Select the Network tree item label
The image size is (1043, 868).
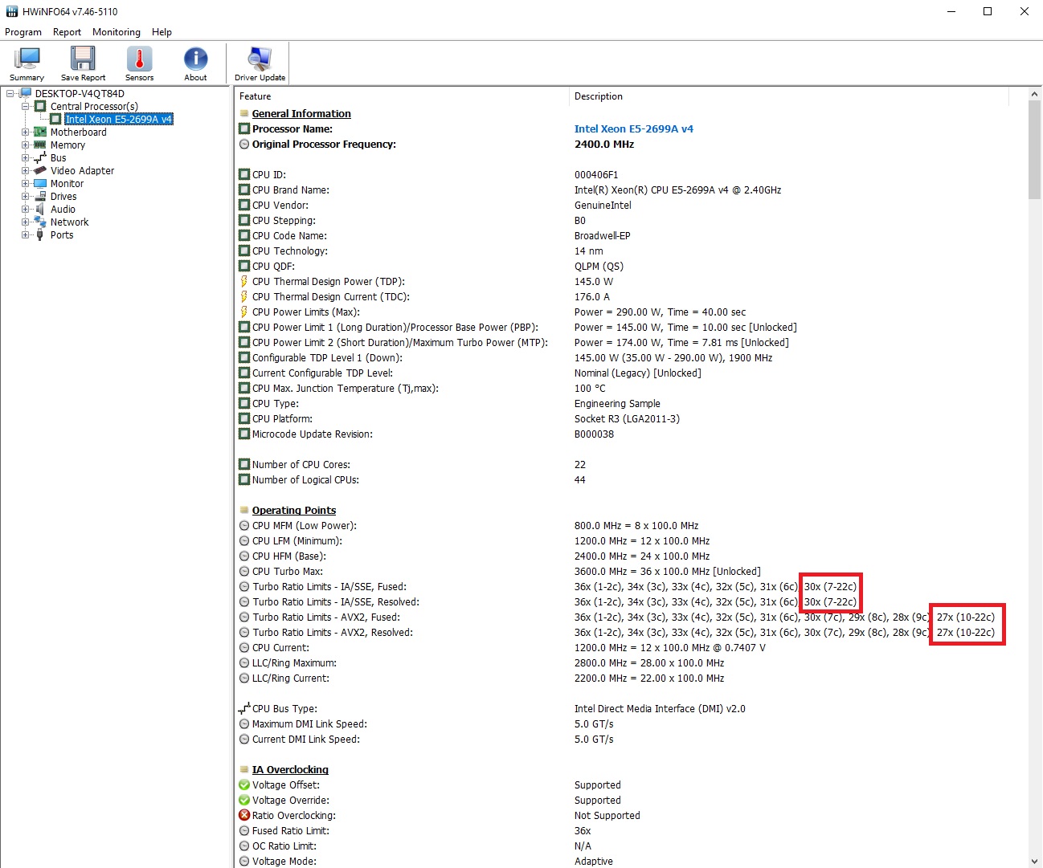pyautogui.click(x=70, y=222)
